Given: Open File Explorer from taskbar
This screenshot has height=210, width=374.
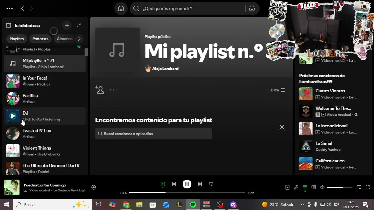Looking at the screenshot, I should [139, 205].
